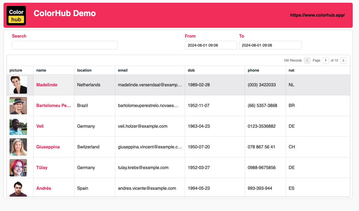Click Bartolomeu's profile photo with hat
The height and width of the screenshot is (211, 359).
18,106
